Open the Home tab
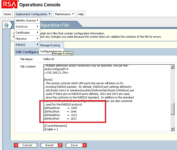The image size is (177, 150). (x=8, y=14)
